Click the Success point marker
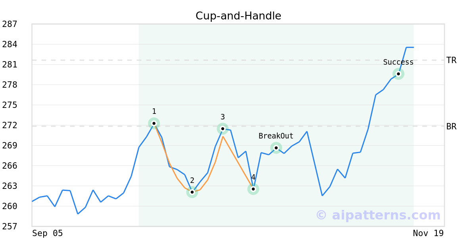 [x=398, y=74]
